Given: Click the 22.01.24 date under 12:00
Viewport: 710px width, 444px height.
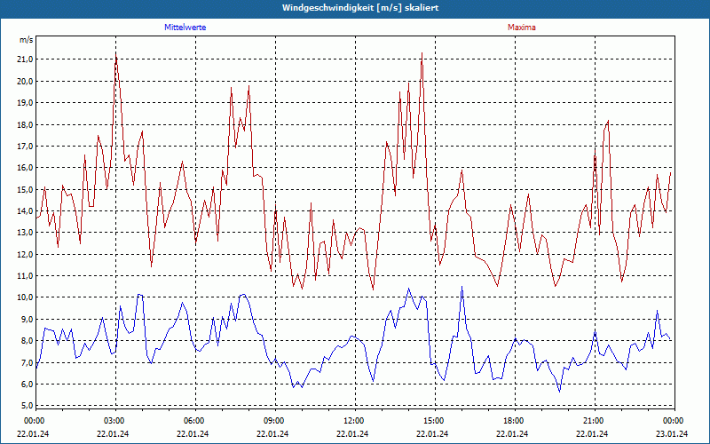Looking at the screenshot, I should click(352, 433).
